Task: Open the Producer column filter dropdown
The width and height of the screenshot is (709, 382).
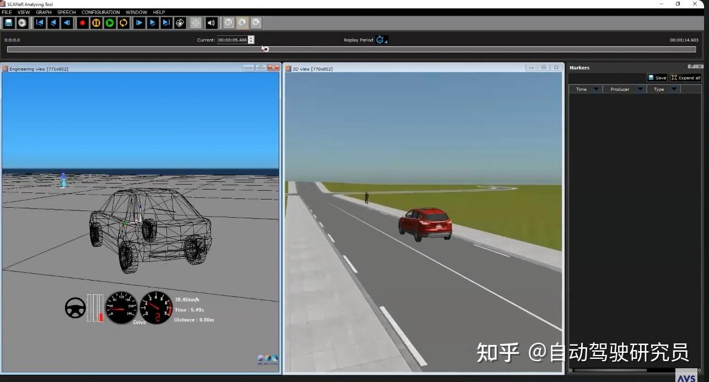Action: click(x=639, y=89)
